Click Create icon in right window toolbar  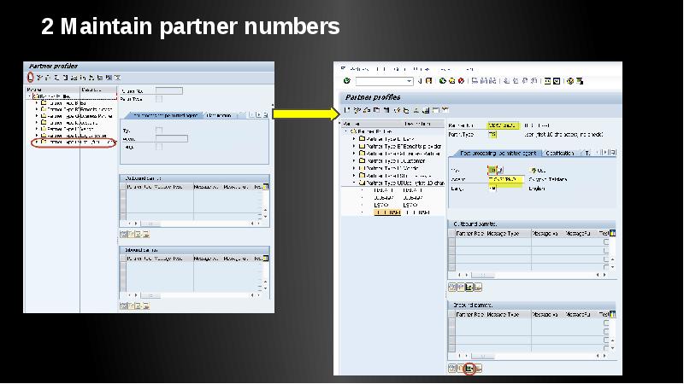[x=347, y=110]
